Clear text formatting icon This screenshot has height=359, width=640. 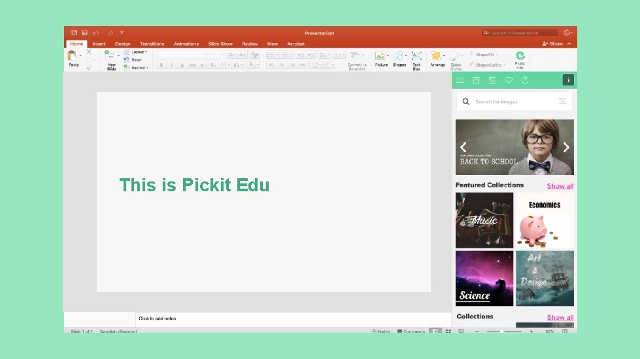tap(255, 55)
